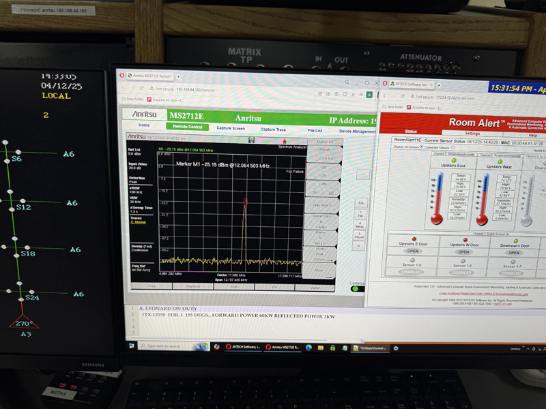Viewport: 546px width, 409px height.
Task: Open the File List page
Action: [315, 130]
